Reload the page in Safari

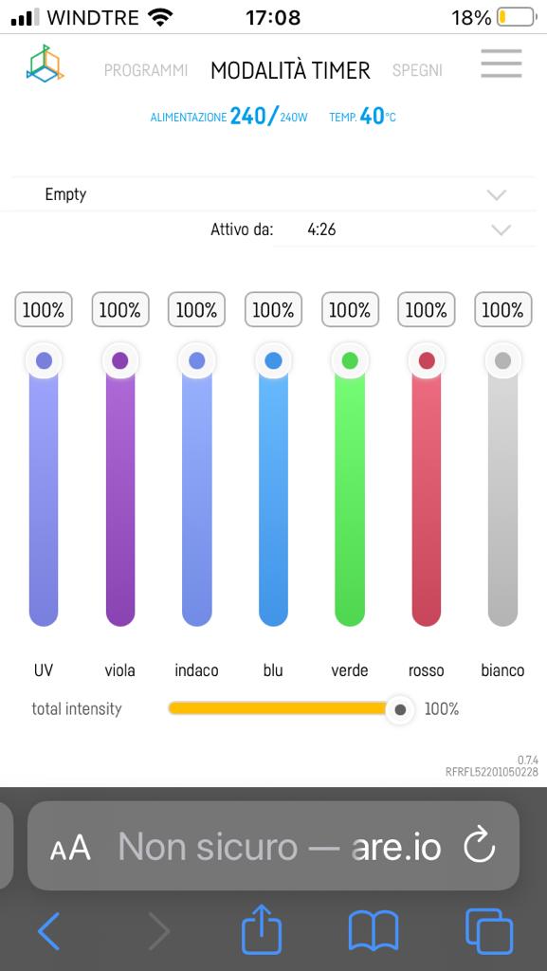(480, 846)
